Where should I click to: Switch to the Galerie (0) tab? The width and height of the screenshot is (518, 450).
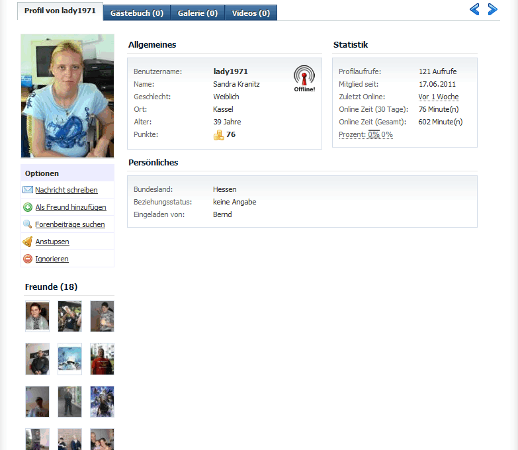[x=197, y=13]
